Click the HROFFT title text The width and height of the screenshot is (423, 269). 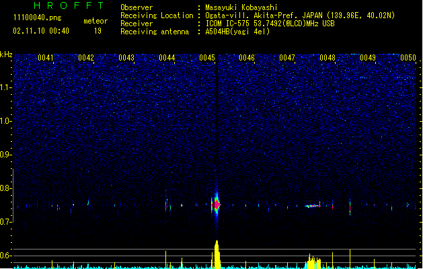(69, 5)
